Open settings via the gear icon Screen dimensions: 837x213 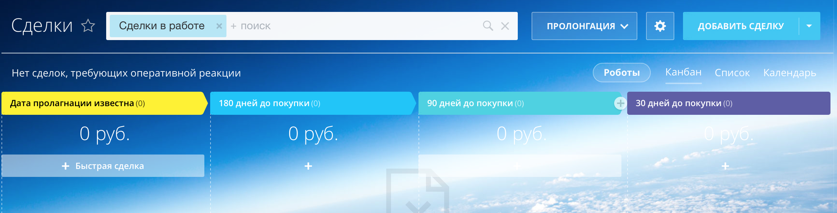click(x=660, y=26)
